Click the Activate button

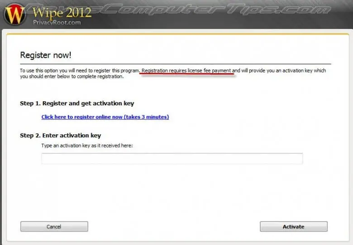pos(294,226)
